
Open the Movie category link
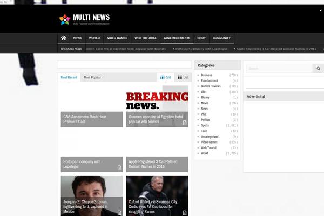click(x=205, y=103)
